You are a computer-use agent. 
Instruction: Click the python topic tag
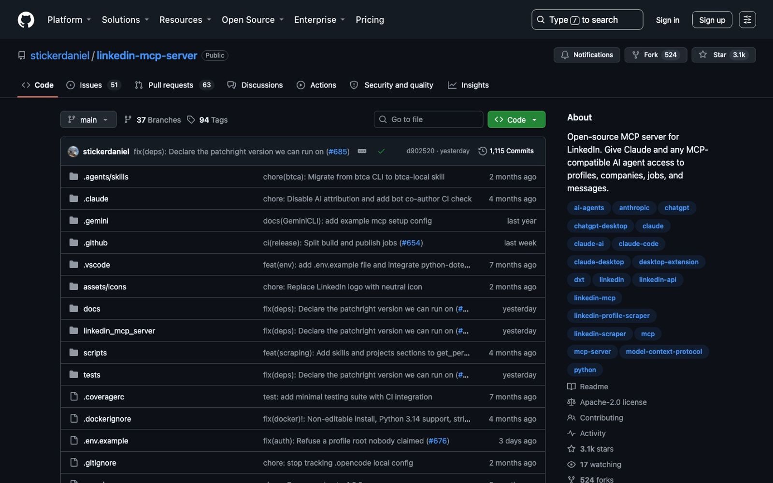[x=585, y=370]
